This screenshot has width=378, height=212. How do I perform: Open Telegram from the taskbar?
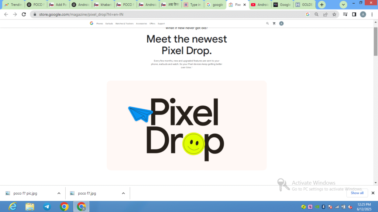click(47, 206)
